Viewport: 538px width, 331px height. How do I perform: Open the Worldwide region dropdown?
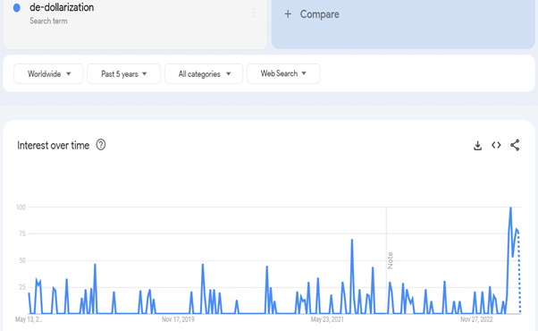[x=48, y=74]
